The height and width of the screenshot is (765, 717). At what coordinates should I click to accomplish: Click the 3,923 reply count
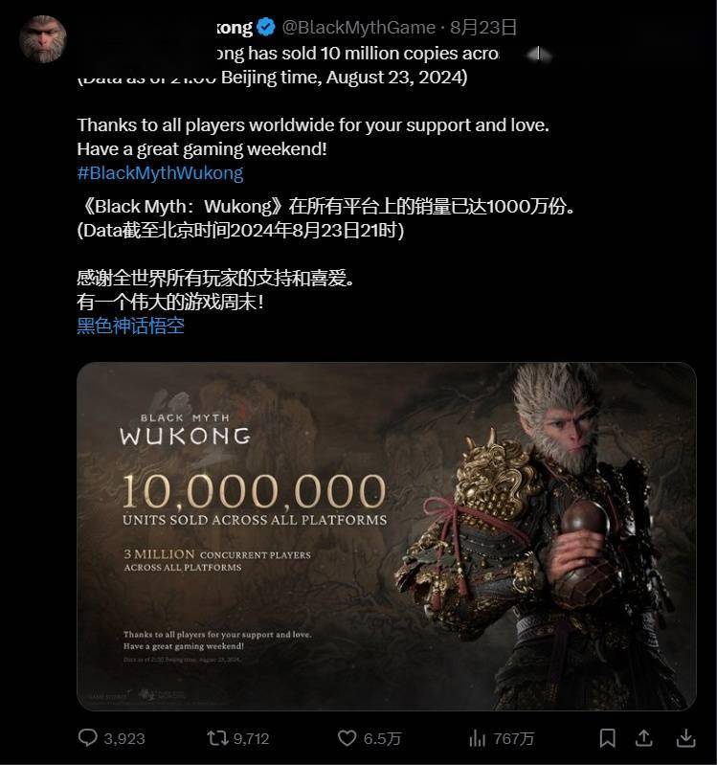[x=124, y=738]
